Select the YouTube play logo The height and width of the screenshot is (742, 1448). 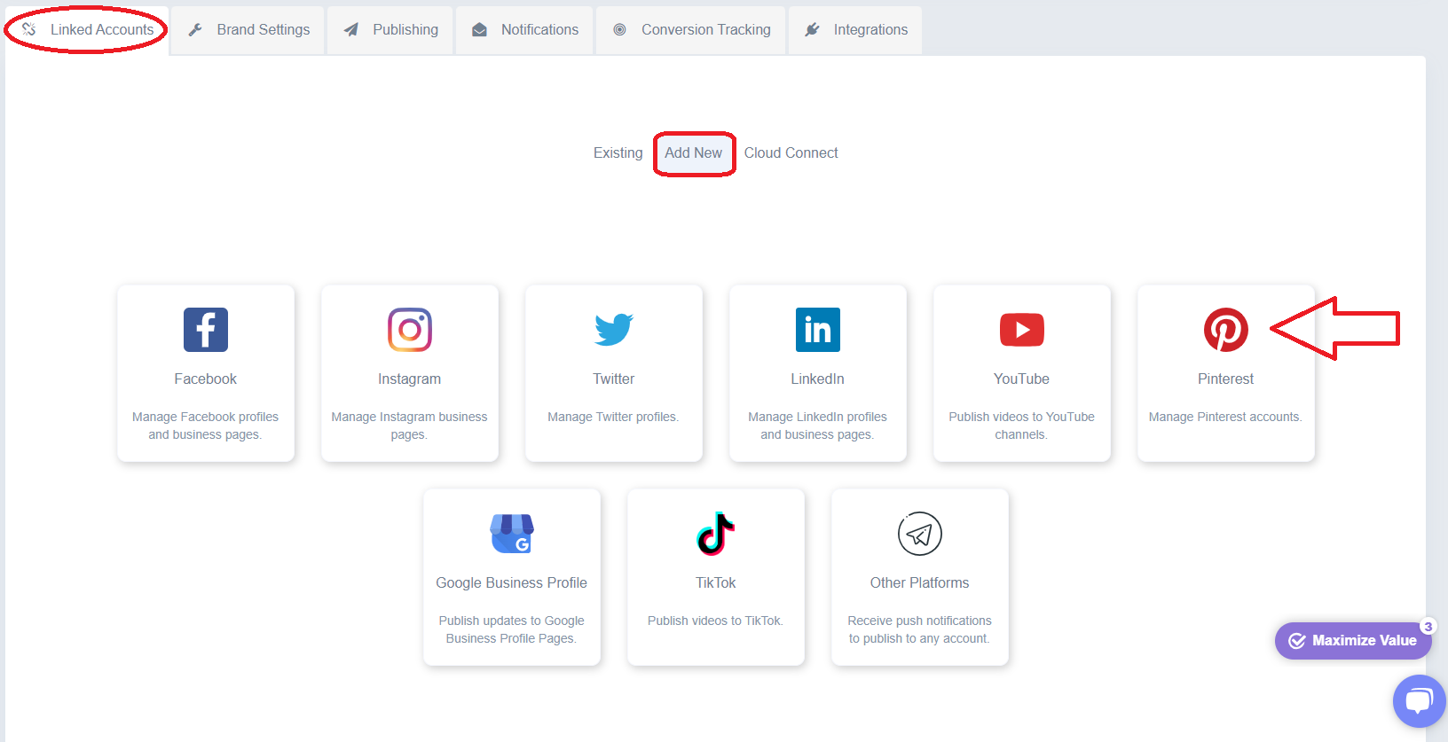point(1022,330)
